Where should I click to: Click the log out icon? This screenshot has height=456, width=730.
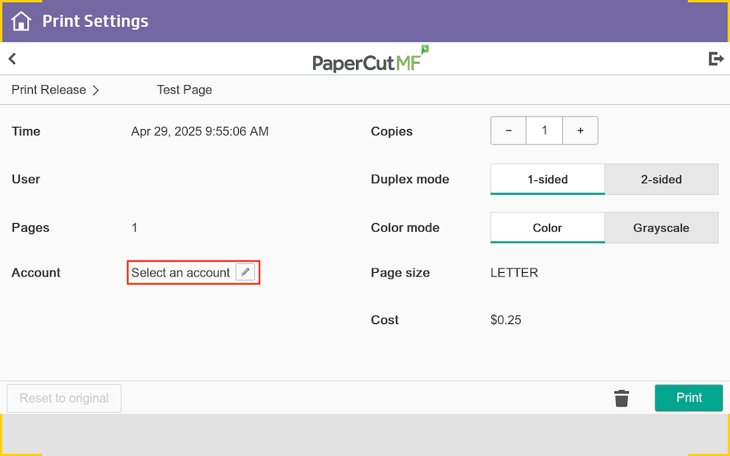pyautogui.click(x=716, y=58)
